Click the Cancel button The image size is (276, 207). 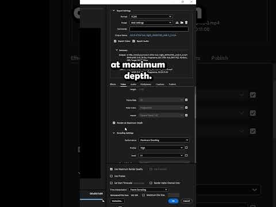(186, 201)
